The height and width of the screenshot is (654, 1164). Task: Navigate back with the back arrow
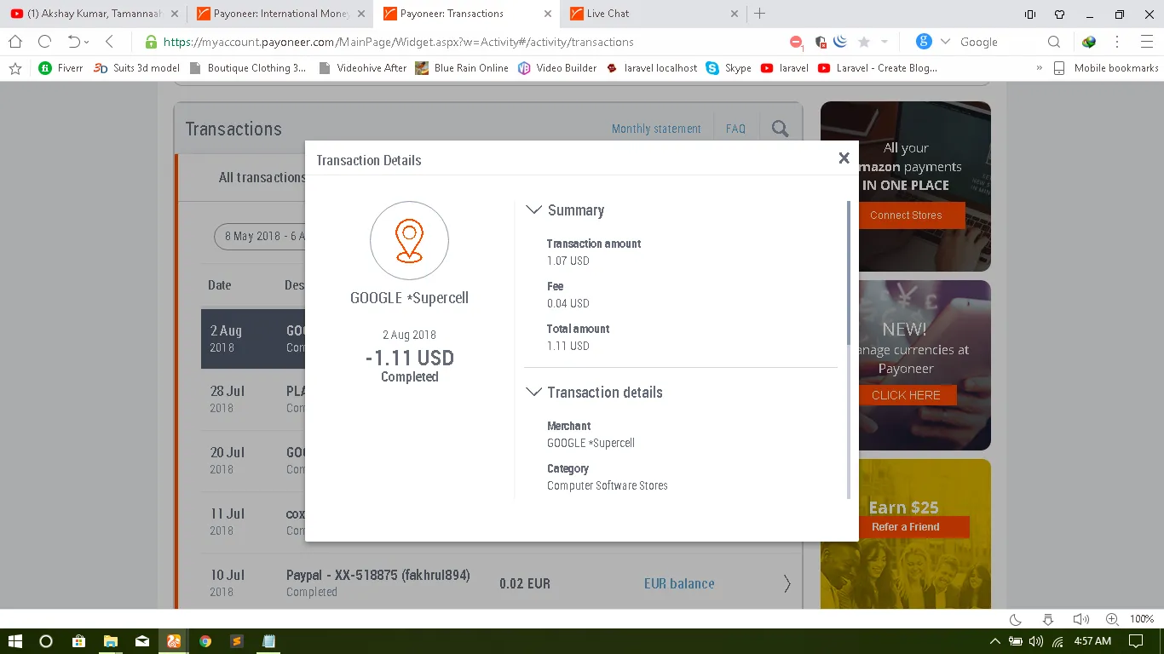[109, 42]
